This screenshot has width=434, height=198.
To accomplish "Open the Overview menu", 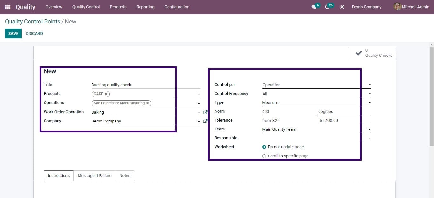I will (54, 7).
